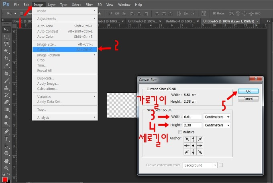Select the Healing Brush tool
This screenshot has height=183, width=273.
click(6, 73)
